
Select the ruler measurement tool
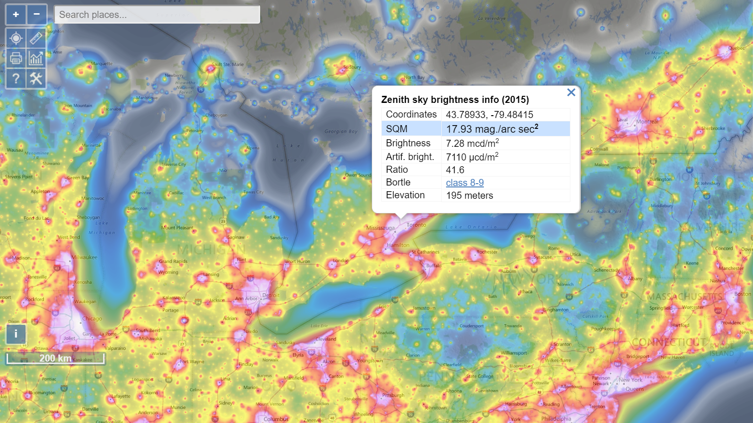click(x=36, y=38)
